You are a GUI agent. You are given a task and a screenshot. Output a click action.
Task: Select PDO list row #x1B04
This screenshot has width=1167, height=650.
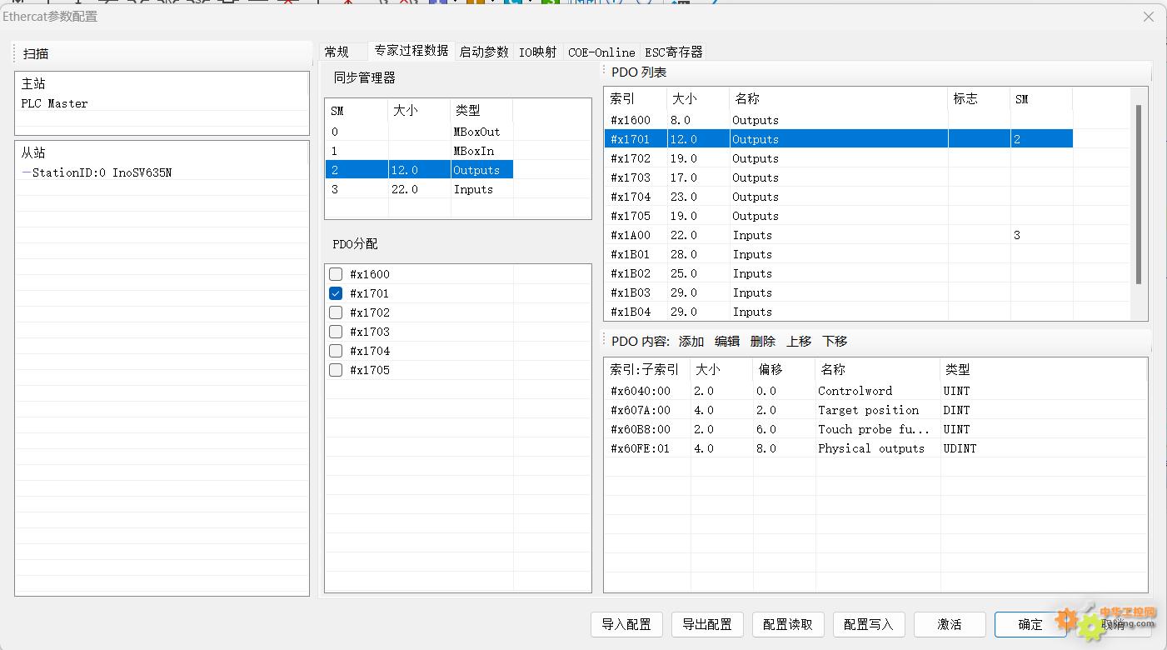839,312
